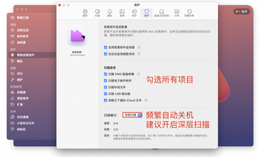Screen dimensions: 261x157
Task: Select the 保护 shield tab
Action: tap(147, 13)
